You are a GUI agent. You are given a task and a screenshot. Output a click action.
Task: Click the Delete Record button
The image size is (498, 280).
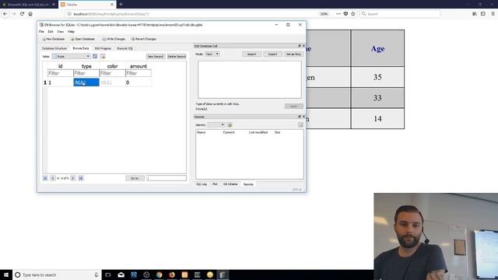click(x=177, y=56)
